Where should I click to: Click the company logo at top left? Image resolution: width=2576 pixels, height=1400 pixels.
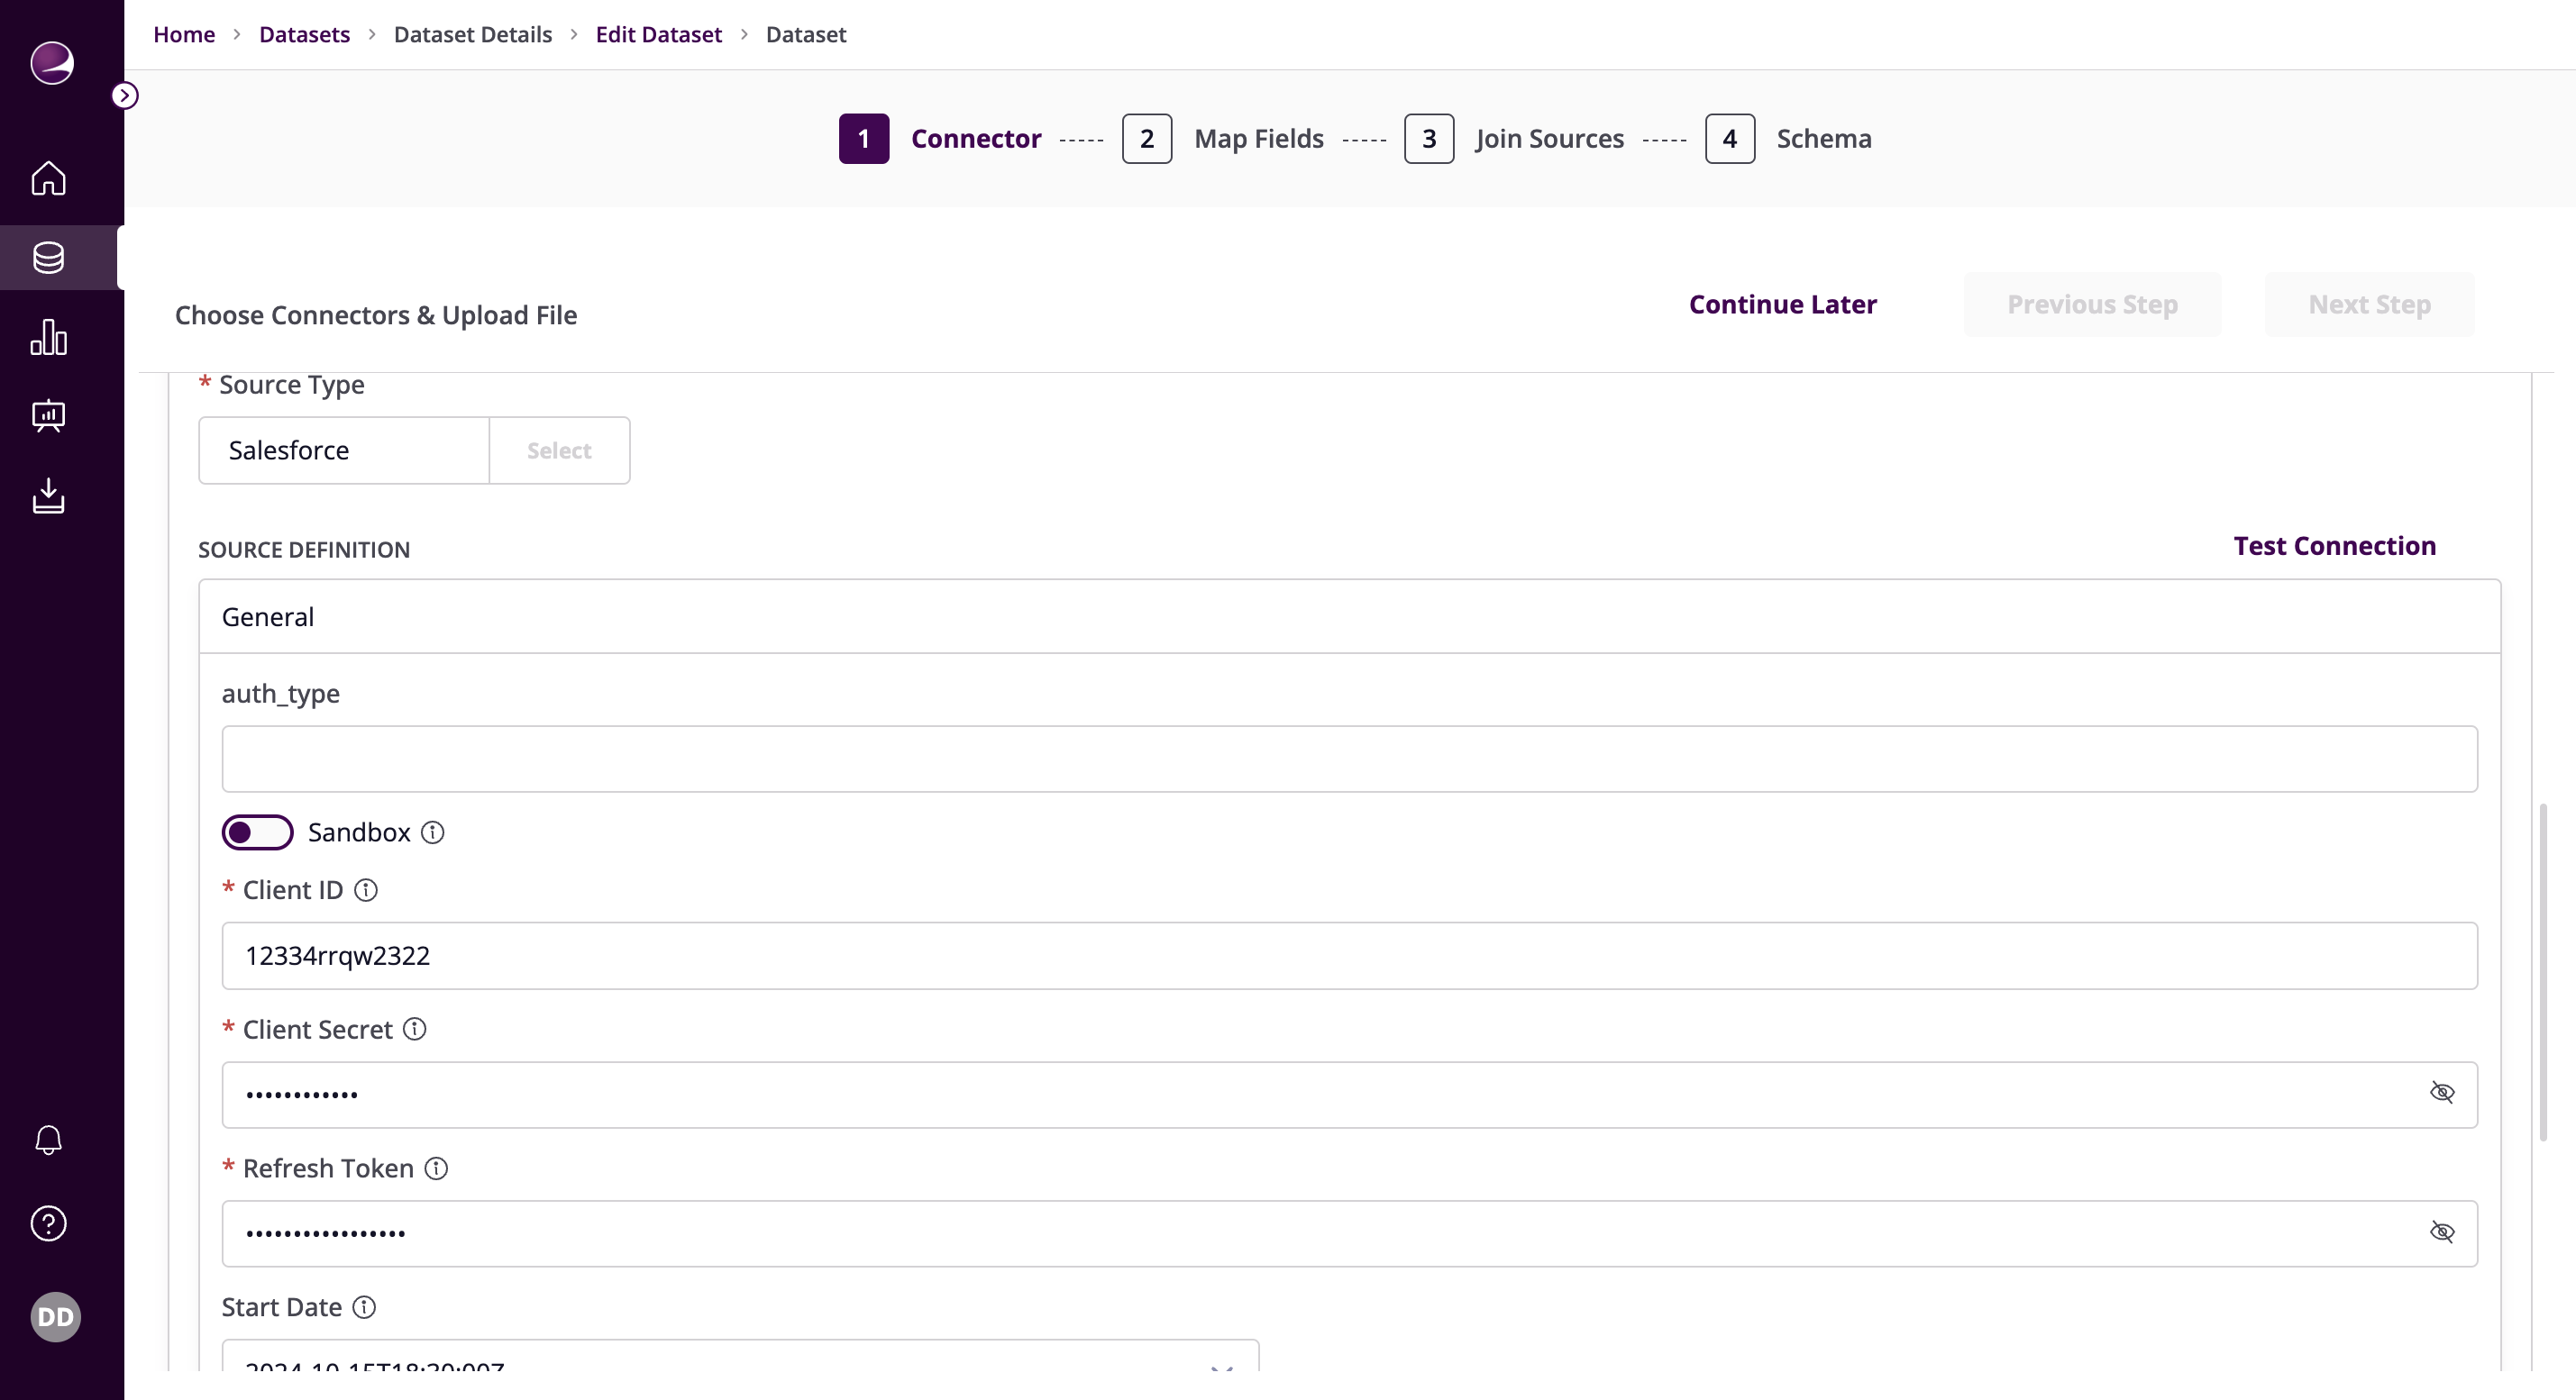pyautogui.click(x=50, y=63)
